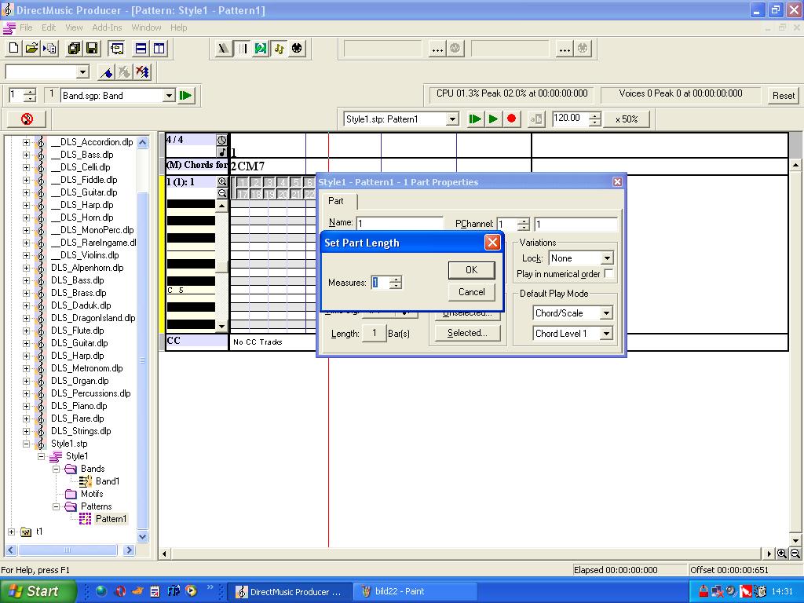Click Cancel in Set Part Length dialog
Screen dimensions: 804x603
coord(471,292)
